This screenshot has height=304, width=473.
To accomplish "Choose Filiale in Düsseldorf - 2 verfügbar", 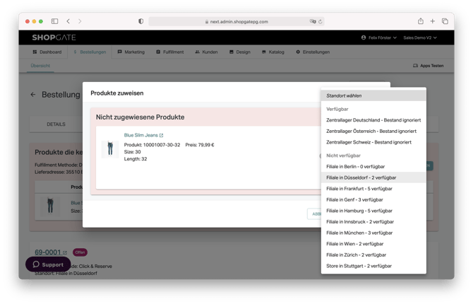I will [x=361, y=177].
